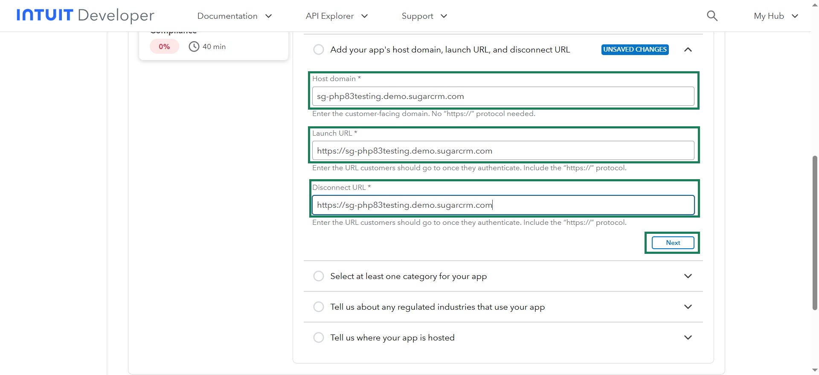Click the Intuit Developer logo
819x375 pixels.
point(85,15)
